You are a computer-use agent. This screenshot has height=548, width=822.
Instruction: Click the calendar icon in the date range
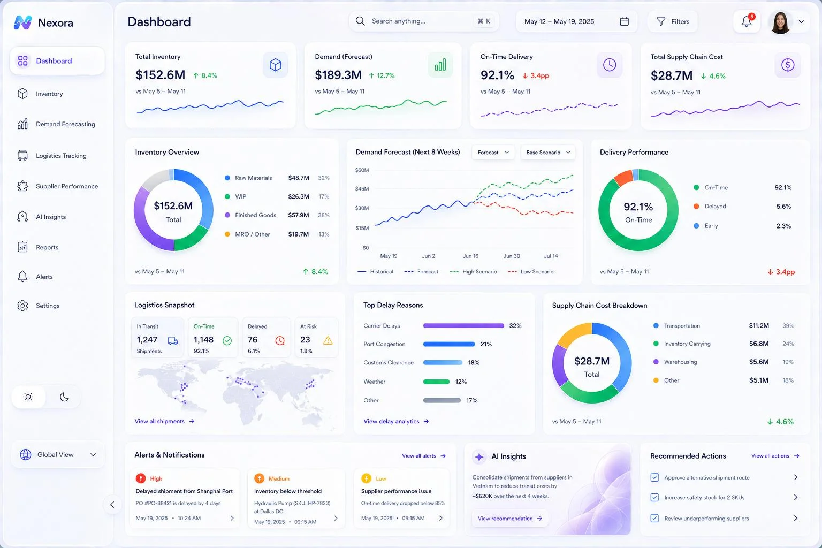pyautogui.click(x=624, y=21)
